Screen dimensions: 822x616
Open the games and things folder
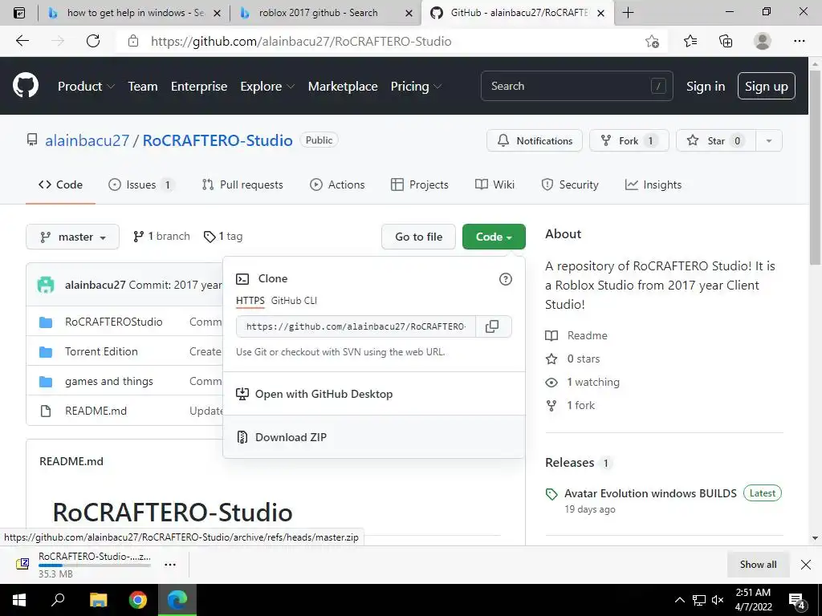[x=109, y=381]
